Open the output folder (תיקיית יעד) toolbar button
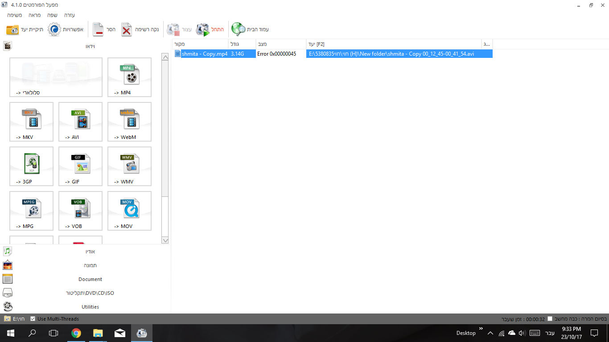609x342 pixels. (x=25, y=29)
